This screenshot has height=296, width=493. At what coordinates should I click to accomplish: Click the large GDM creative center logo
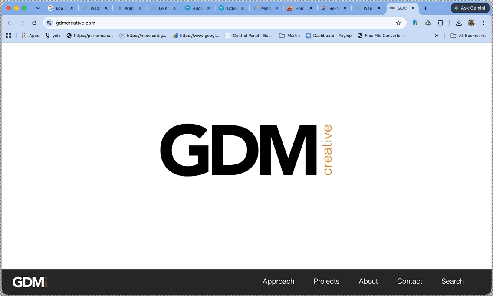click(x=246, y=150)
